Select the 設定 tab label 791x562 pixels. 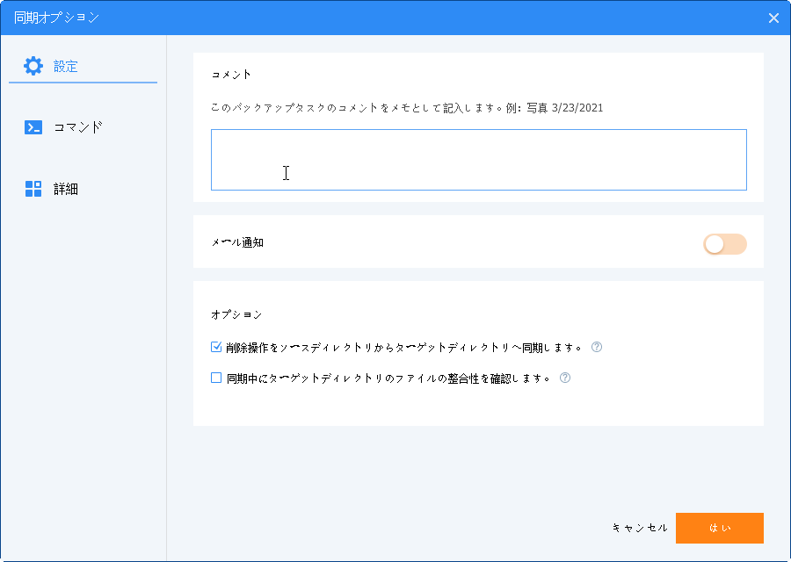click(66, 66)
